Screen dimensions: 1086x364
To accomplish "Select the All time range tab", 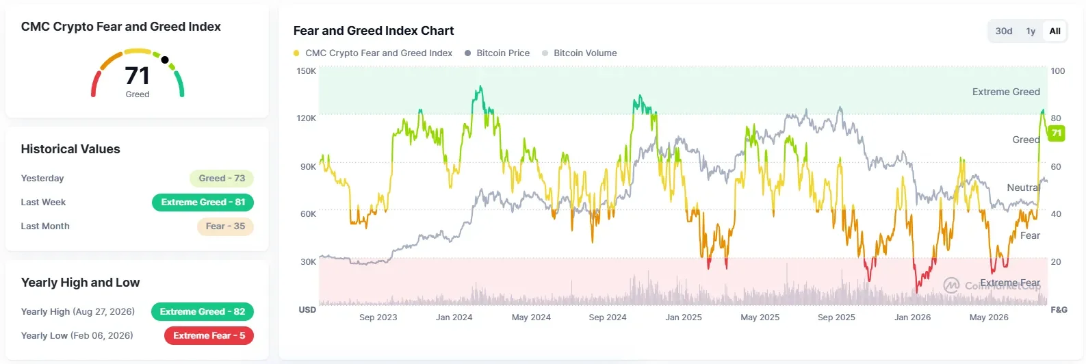I will pyautogui.click(x=1055, y=31).
